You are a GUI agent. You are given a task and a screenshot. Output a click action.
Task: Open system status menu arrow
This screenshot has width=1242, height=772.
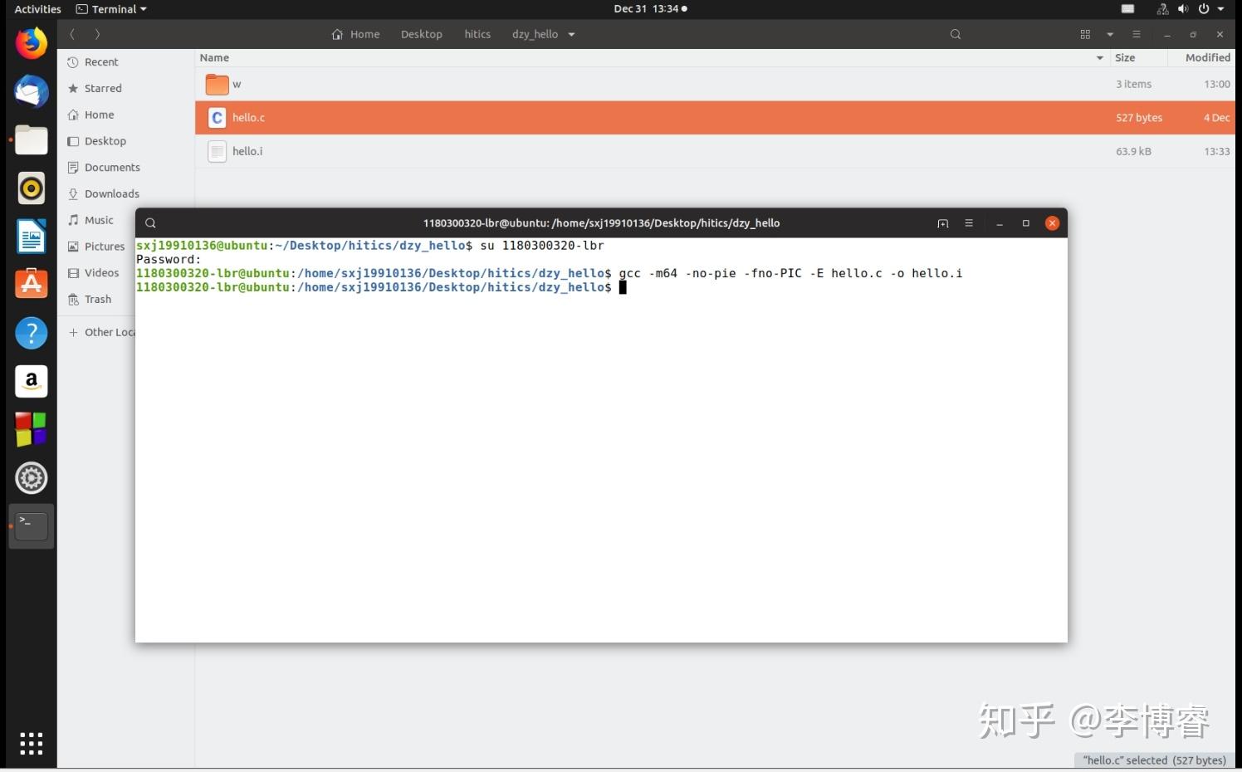pos(1220,9)
